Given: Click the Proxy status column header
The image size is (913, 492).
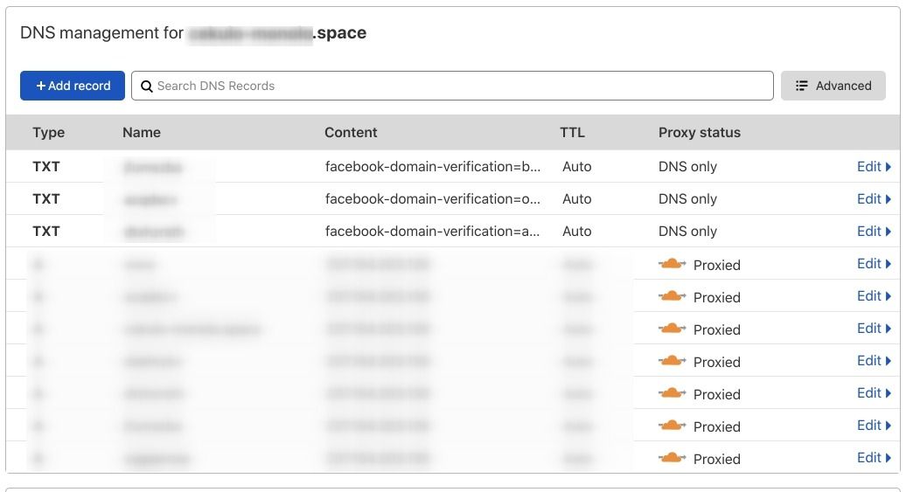Looking at the screenshot, I should coord(699,133).
